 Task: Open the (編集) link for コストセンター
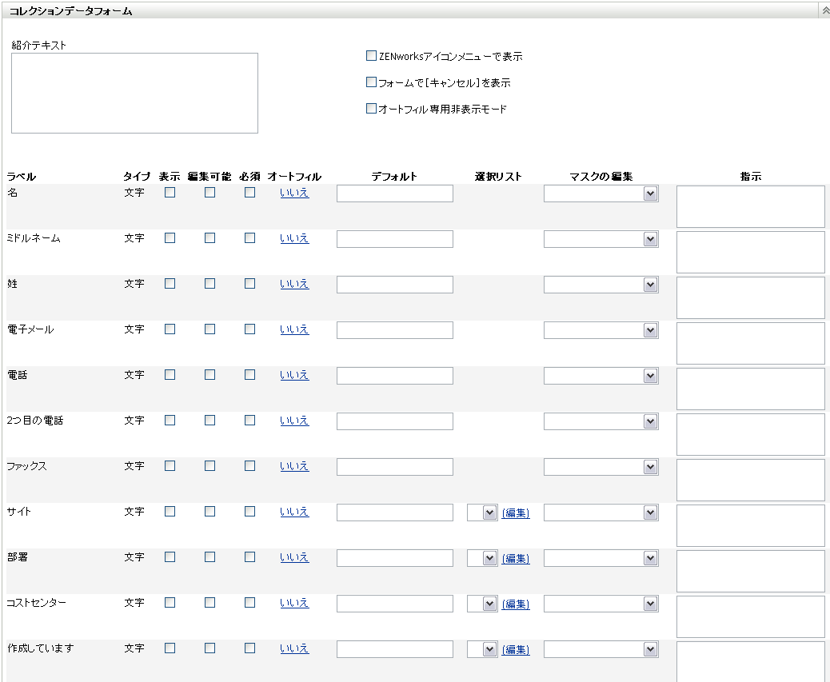click(x=516, y=604)
